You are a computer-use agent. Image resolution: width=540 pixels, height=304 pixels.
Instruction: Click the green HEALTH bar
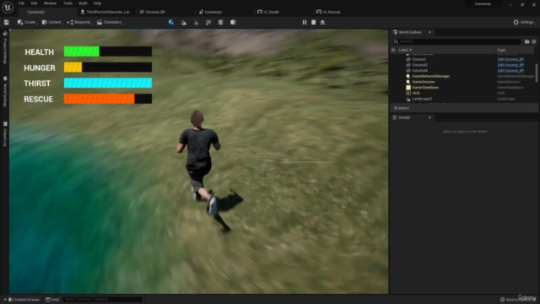[82, 52]
